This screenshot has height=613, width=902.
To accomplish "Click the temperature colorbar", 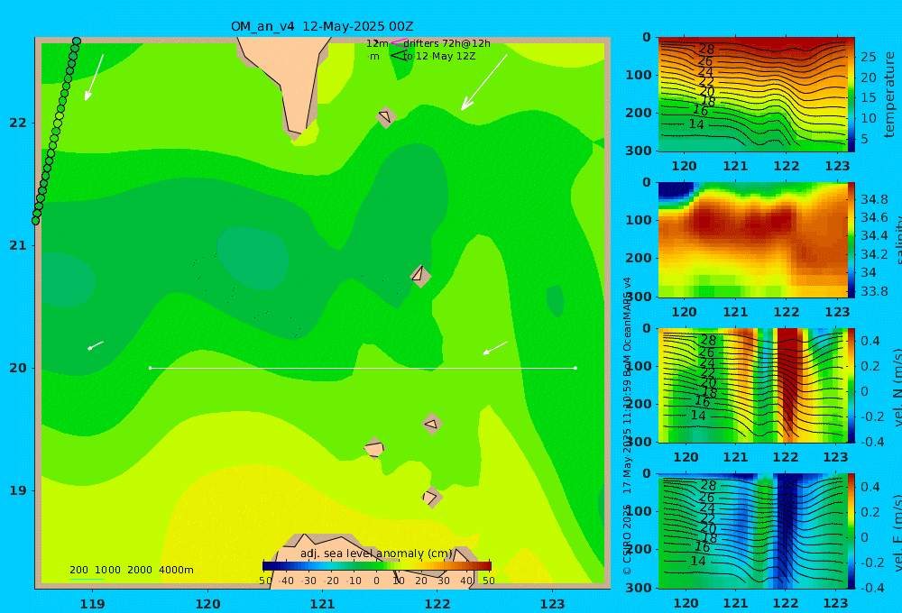I will pyautogui.click(x=851, y=95).
